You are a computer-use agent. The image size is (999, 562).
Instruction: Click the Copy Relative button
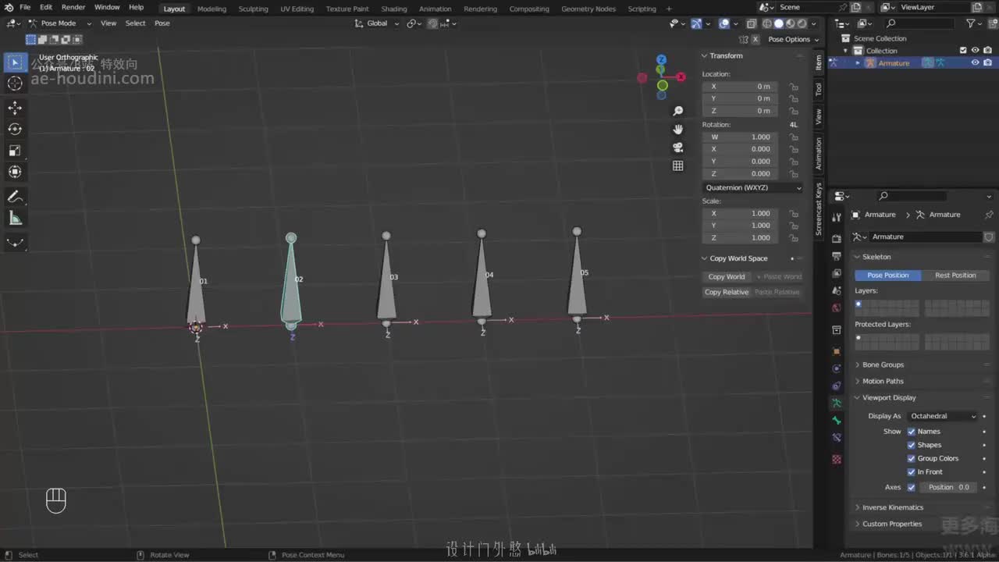pos(727,292)
